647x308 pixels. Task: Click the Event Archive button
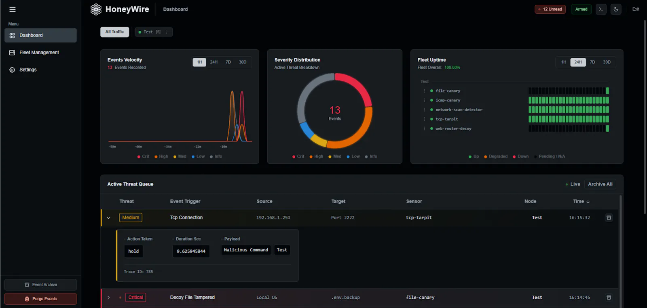[40, 285]
